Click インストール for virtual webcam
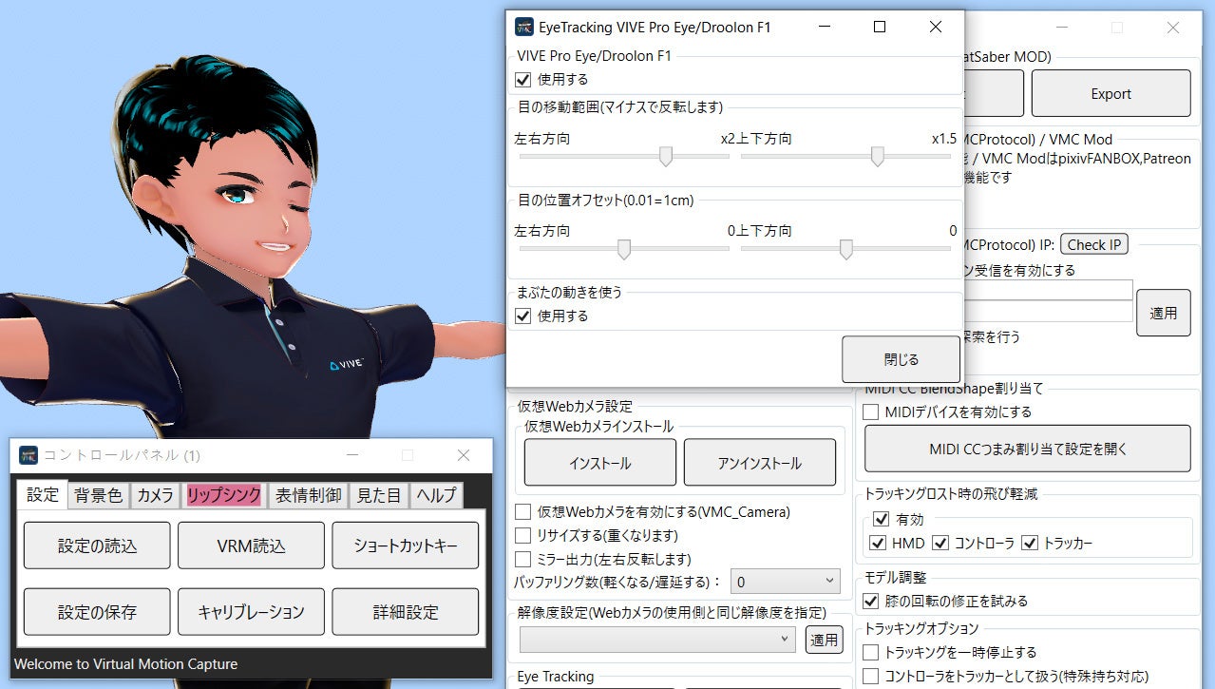Viewport: 1215px width, 689px height. tap(600, 463)
